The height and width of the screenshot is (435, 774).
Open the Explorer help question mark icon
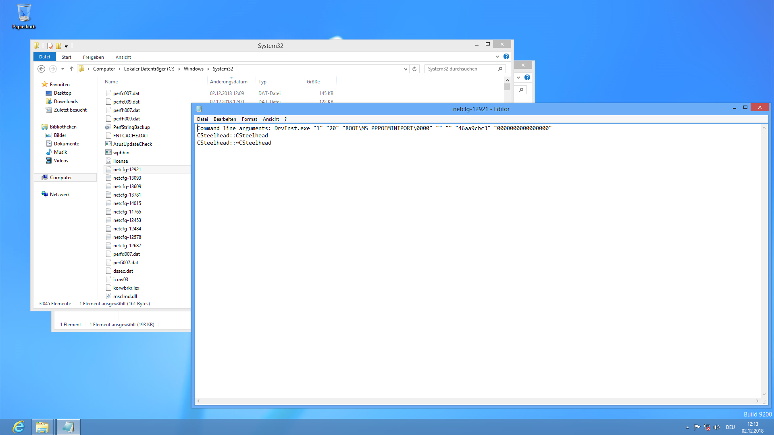506,57
